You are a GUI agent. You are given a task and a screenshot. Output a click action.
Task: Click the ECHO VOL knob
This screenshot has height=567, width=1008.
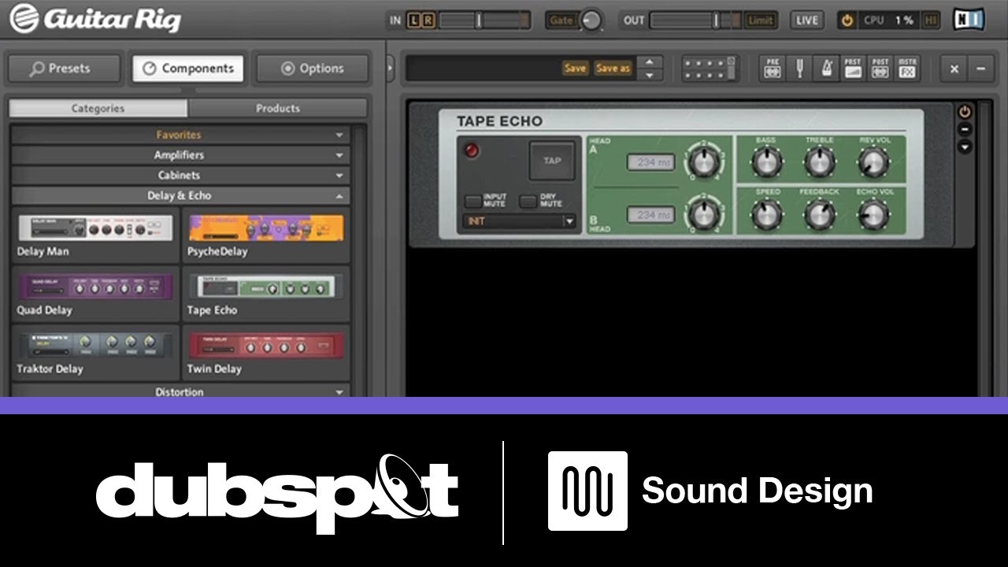pos(873,213)
